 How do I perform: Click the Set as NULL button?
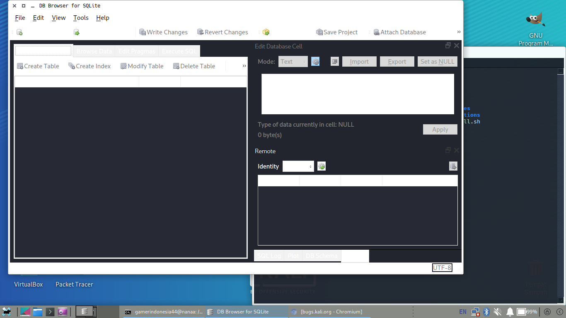click(438, 62)
